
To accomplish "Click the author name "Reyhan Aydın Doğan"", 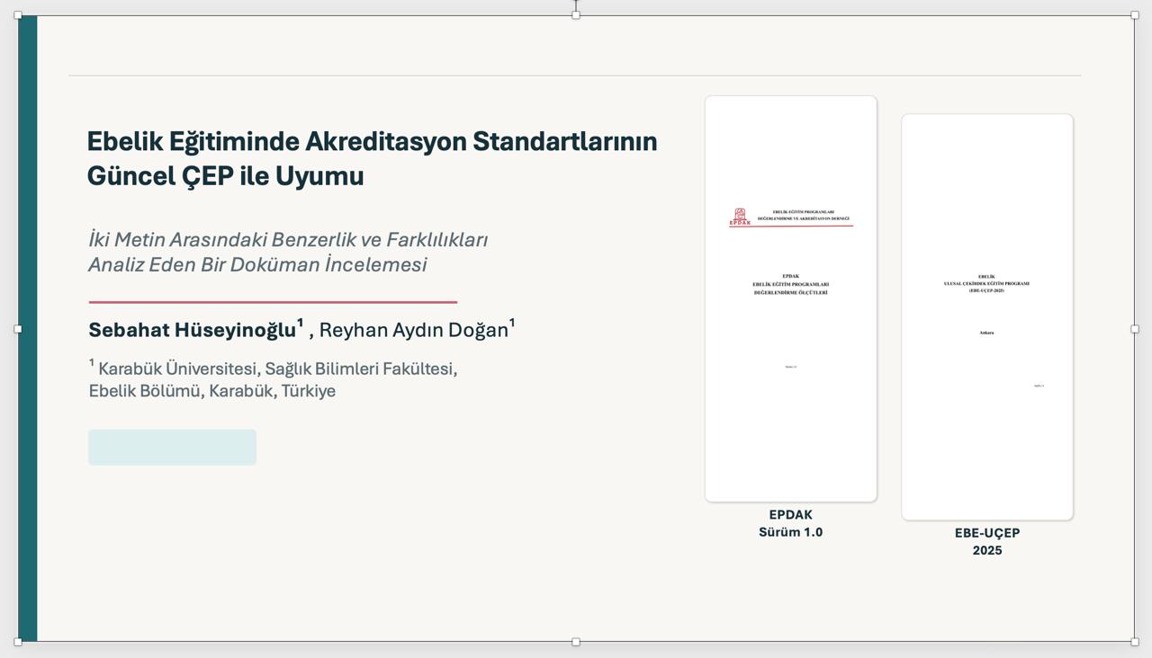I will click(414, 330).
